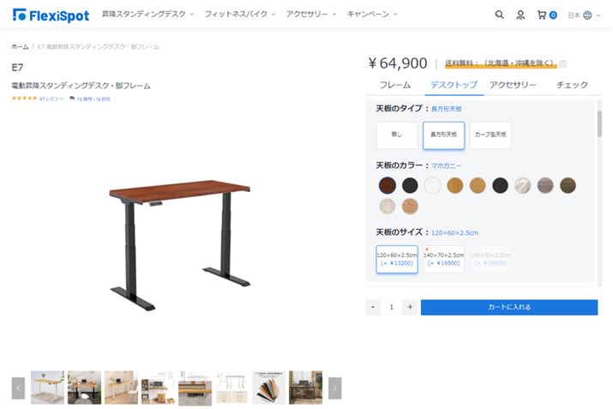The height and width of the screenshot is (409, 613).
Task: Switch to the フレーム tab
Action: coord(395,85)
